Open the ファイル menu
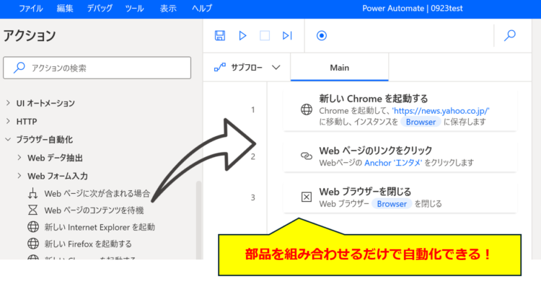 31,8
